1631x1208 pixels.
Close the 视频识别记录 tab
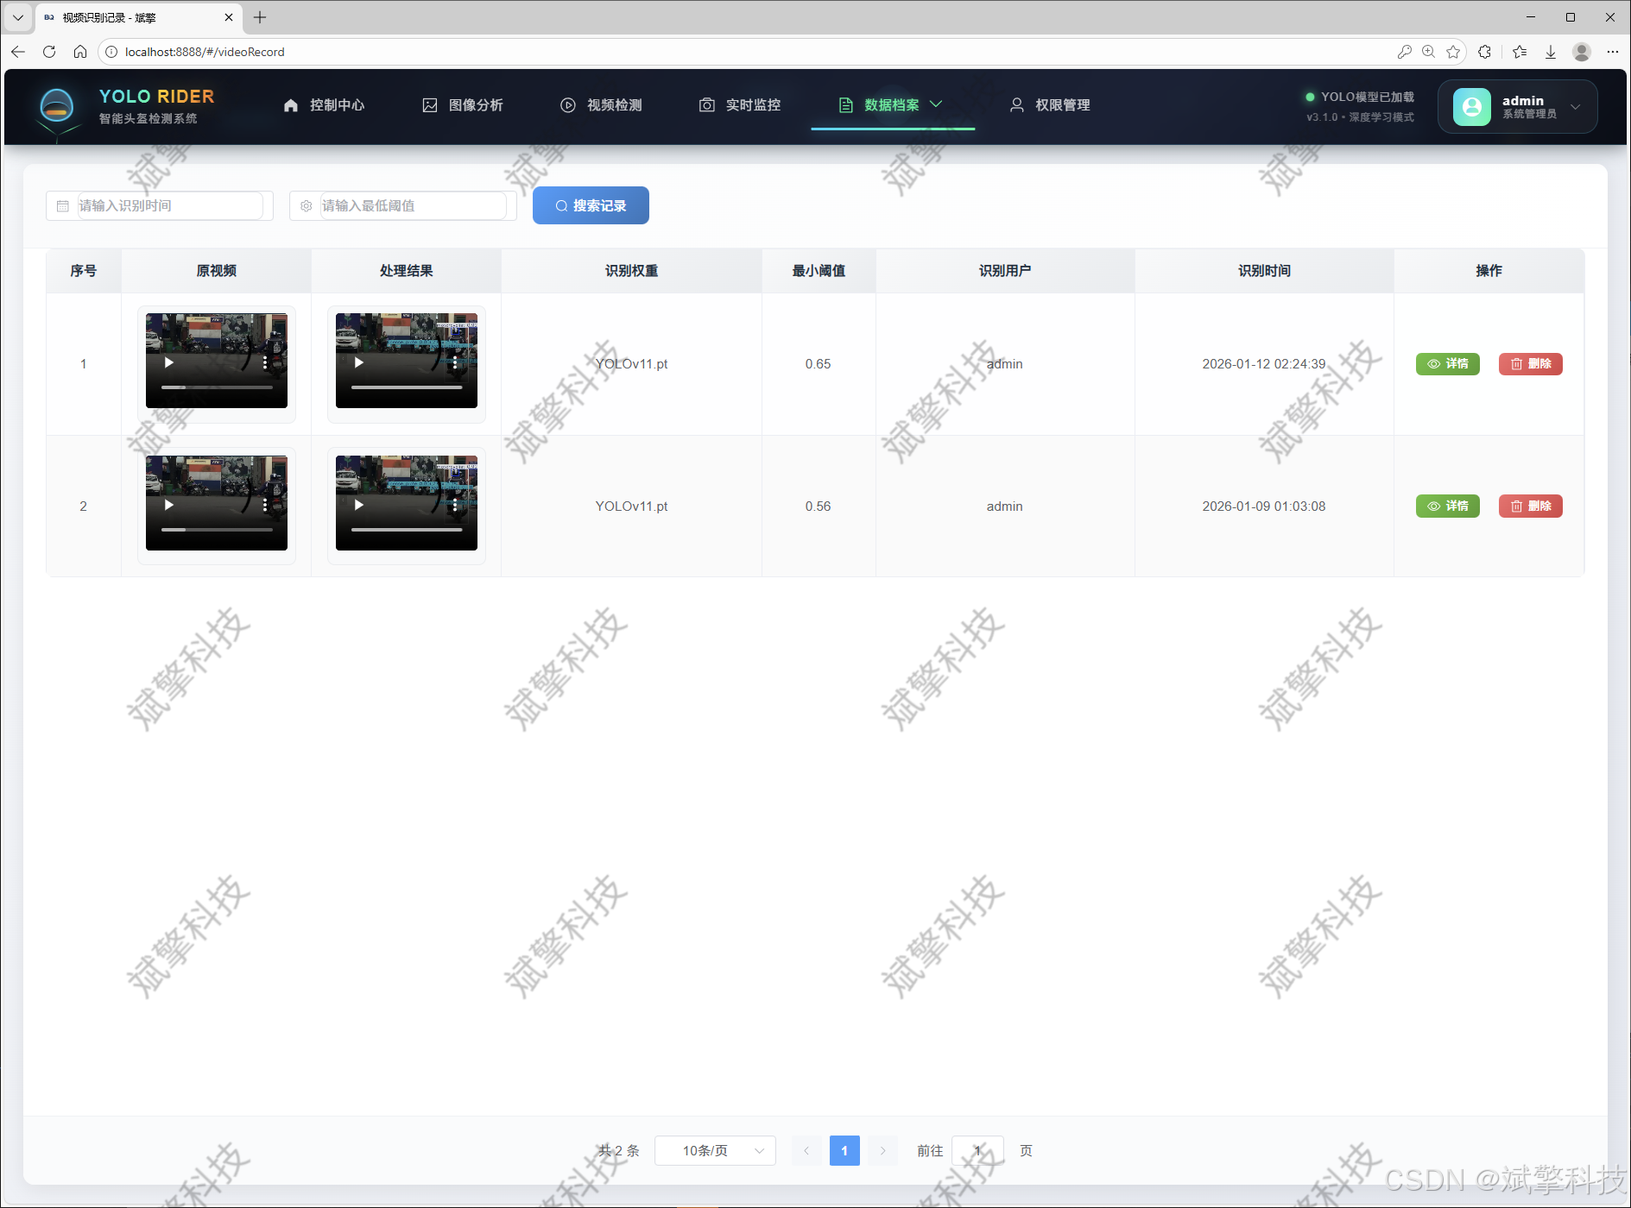coord(229,17)
